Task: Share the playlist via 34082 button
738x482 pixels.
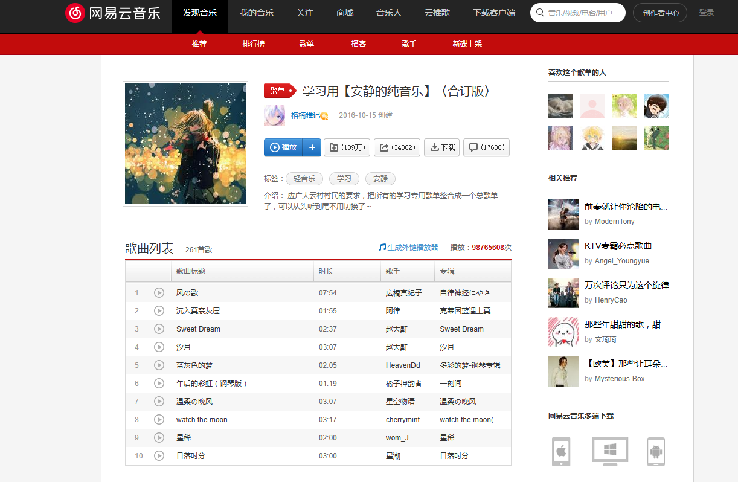Action: 397,147
